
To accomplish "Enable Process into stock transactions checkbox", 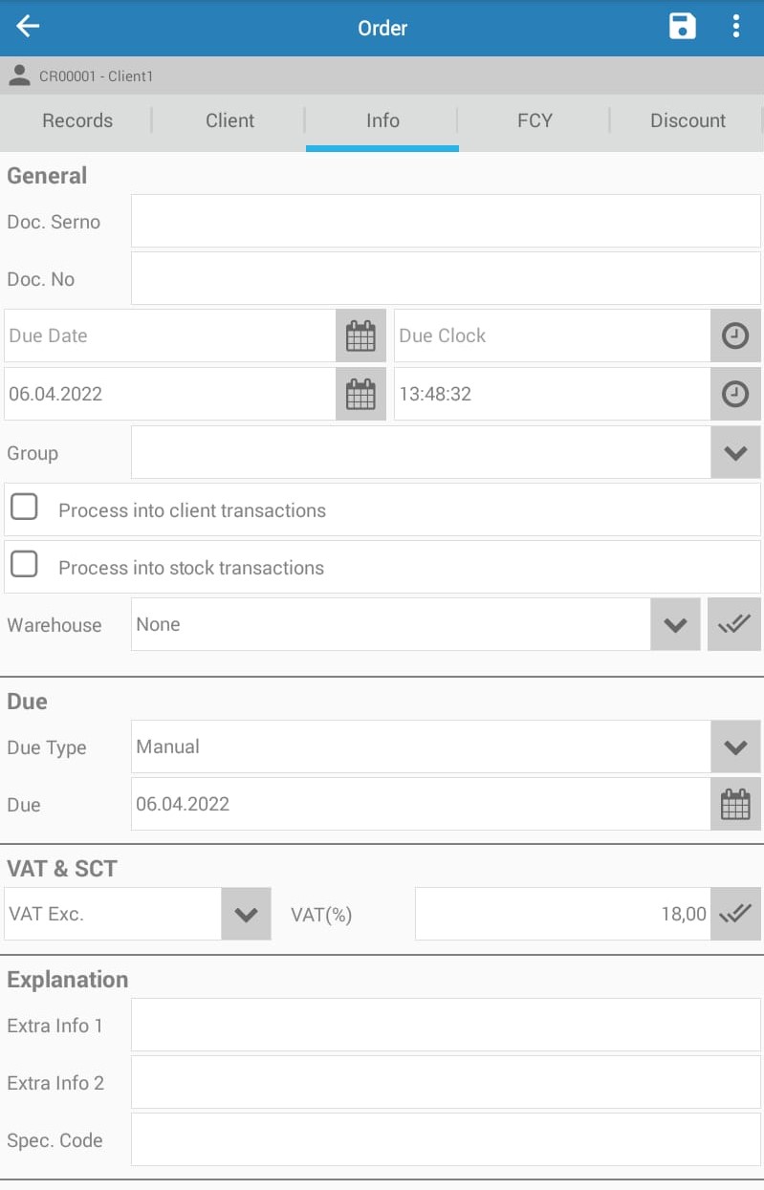I will click(x=24, y=564).
